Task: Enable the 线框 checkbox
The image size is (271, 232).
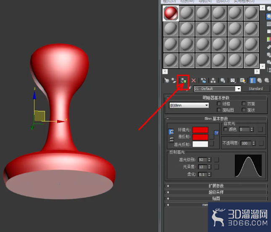Action: point(219,103)
